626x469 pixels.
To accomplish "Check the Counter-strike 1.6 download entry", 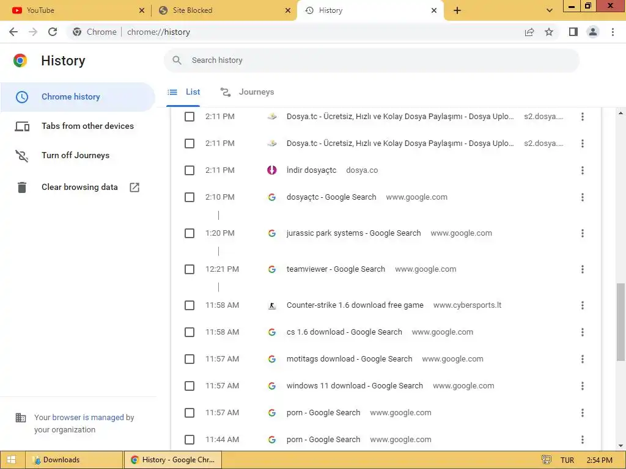I will pyautogui.click(x=190, y=305).
